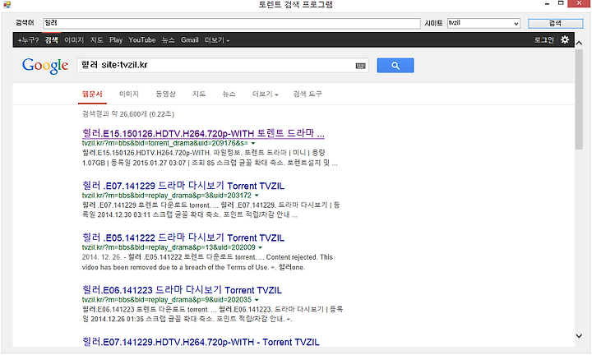Switch to the 이미지 search tab

pos(129,94)
